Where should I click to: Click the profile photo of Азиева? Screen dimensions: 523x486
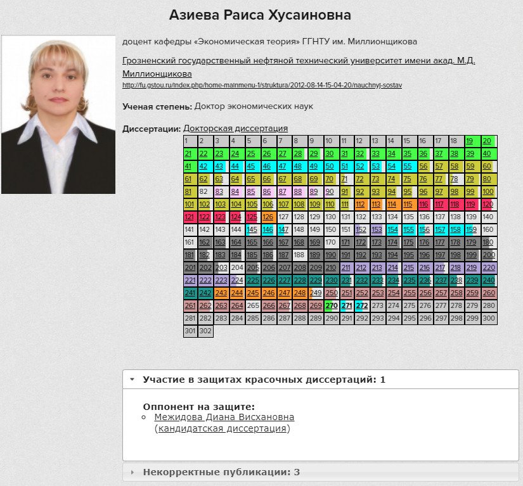point(58,114)
